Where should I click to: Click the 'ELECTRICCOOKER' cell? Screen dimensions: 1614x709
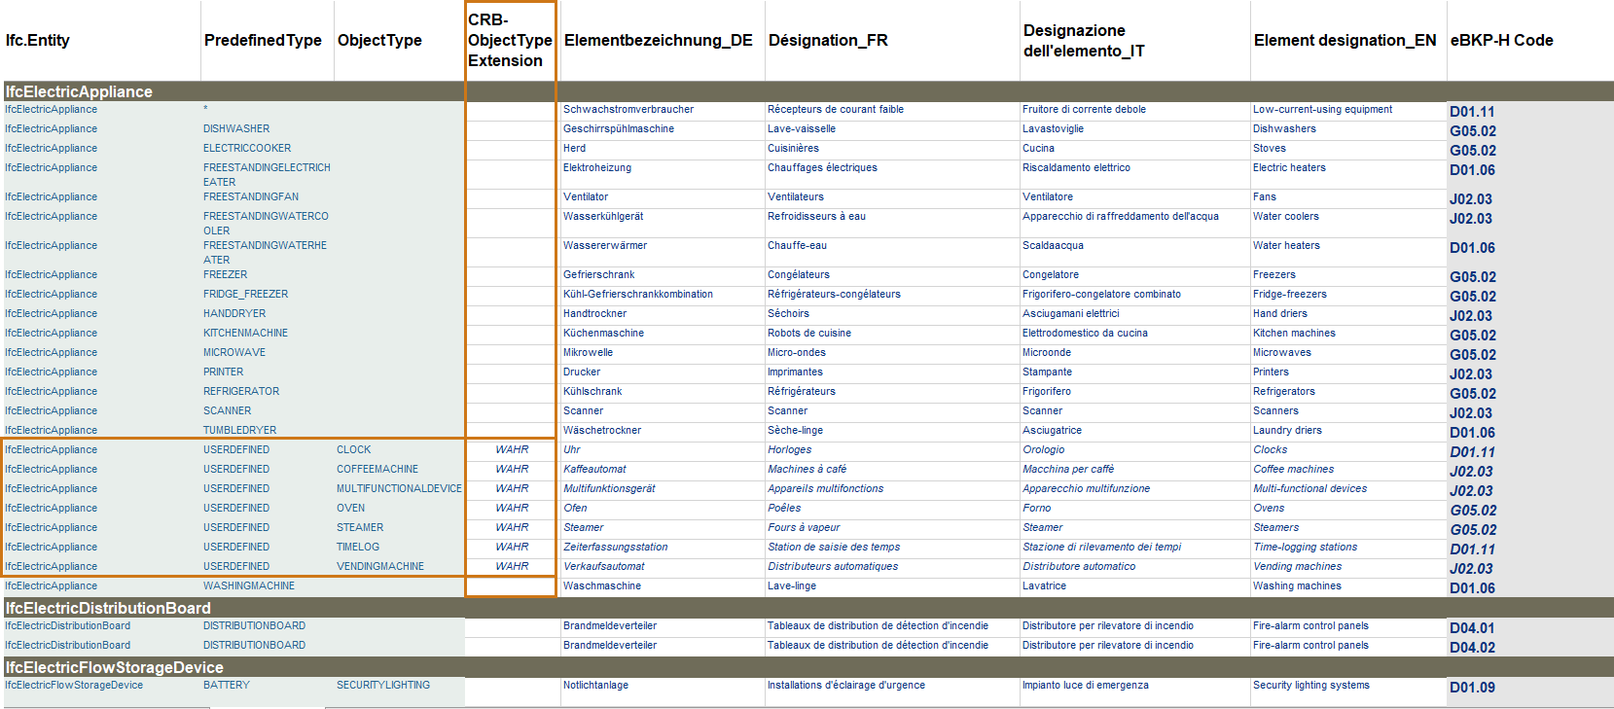click(247, 148)
